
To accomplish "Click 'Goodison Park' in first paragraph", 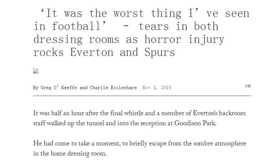I will [x=195, y=123].
